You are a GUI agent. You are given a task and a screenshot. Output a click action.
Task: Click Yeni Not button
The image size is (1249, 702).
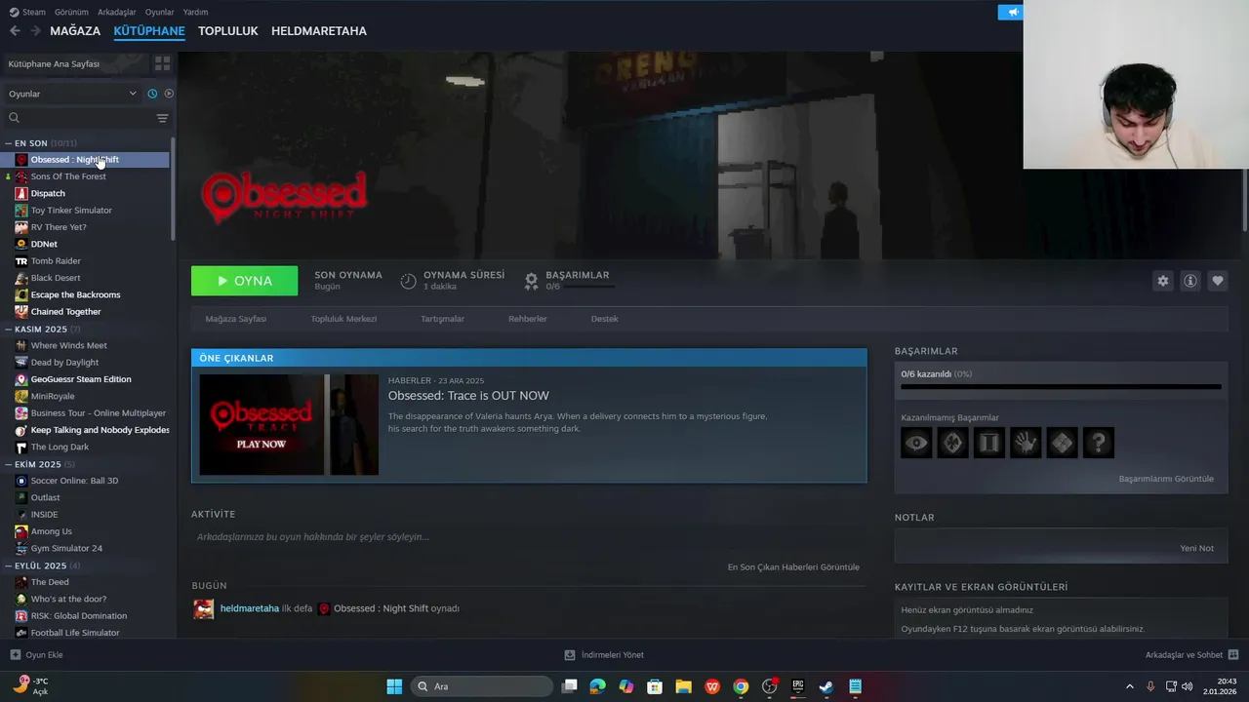click(x=1196, y=548)
